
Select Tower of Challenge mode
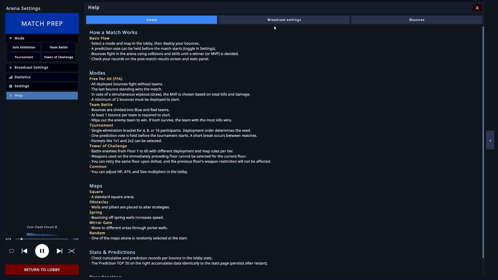[x=58, y=57]
